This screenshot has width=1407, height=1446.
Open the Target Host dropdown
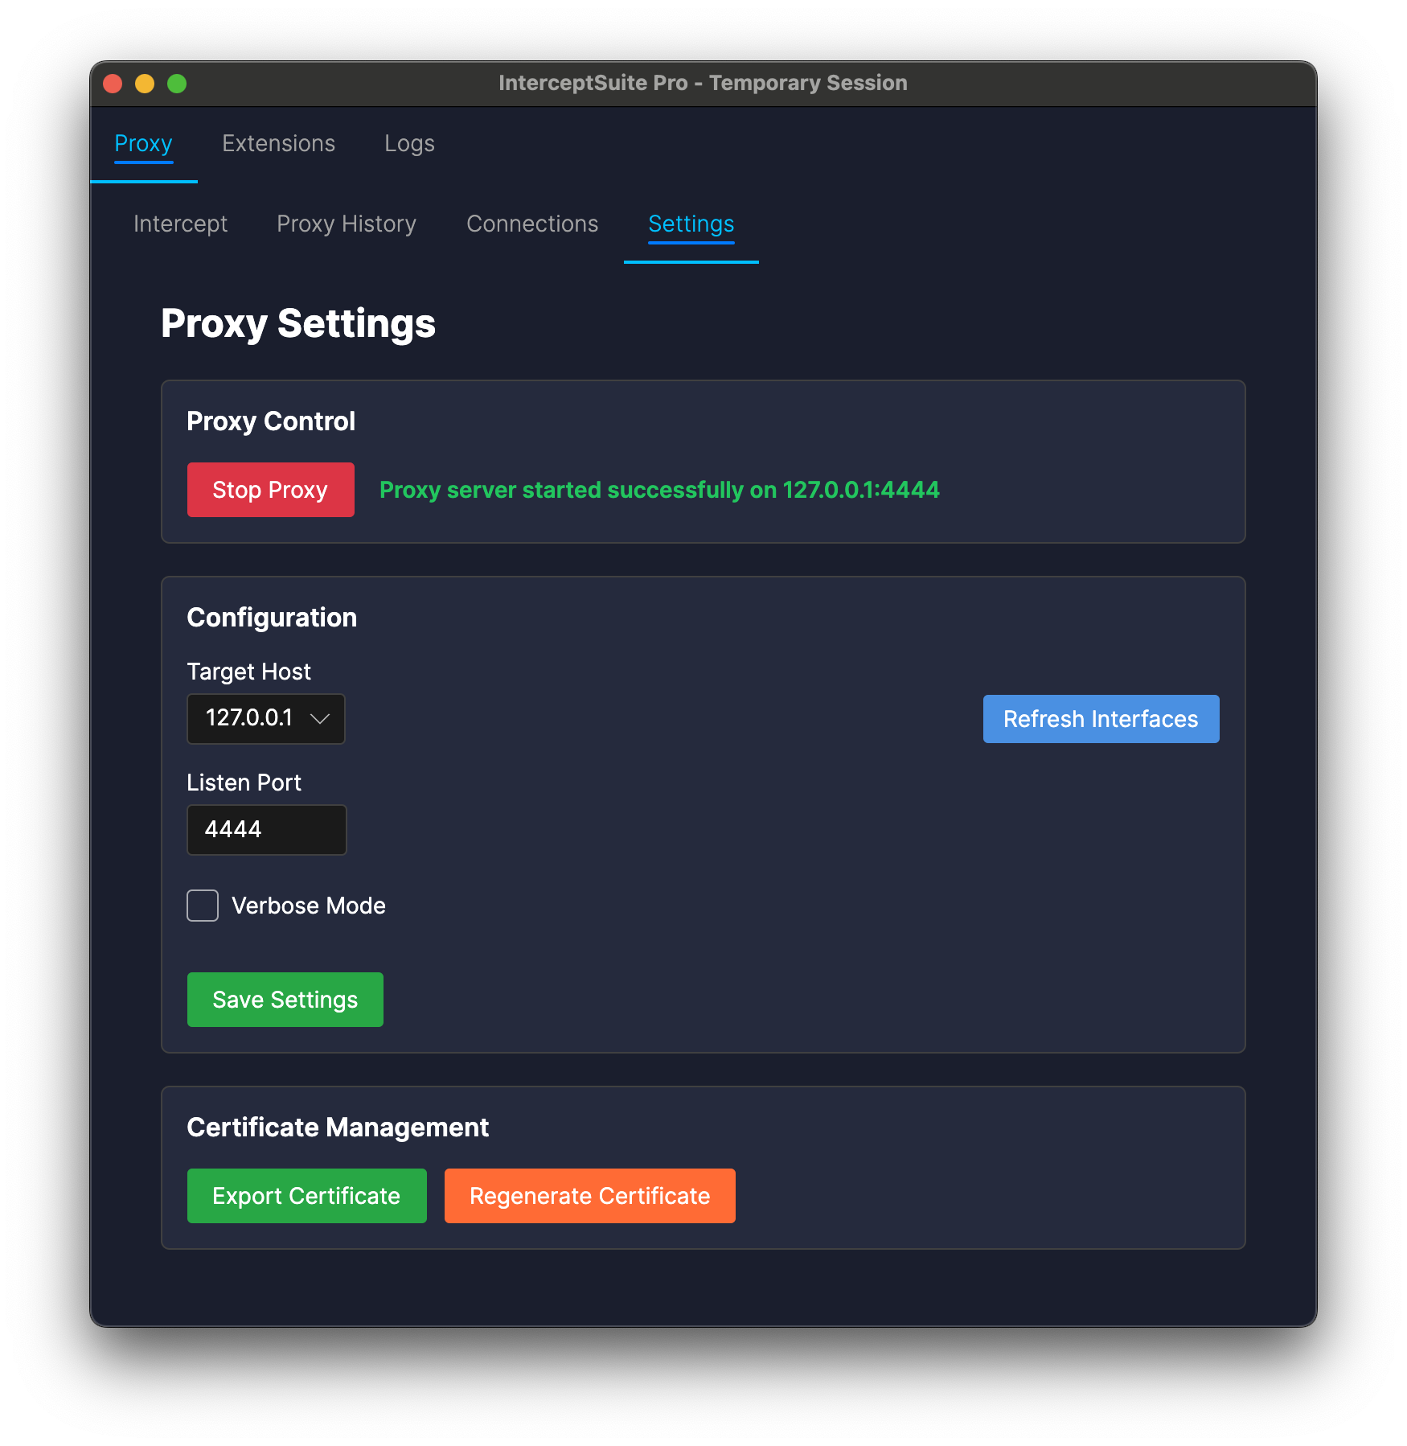pos(265,718)
